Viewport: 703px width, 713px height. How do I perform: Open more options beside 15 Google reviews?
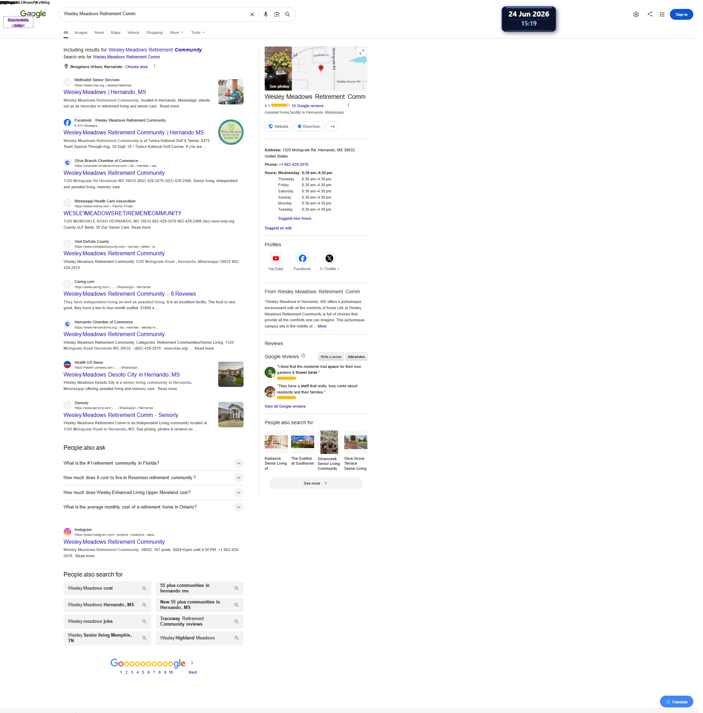tap(348, 105)
